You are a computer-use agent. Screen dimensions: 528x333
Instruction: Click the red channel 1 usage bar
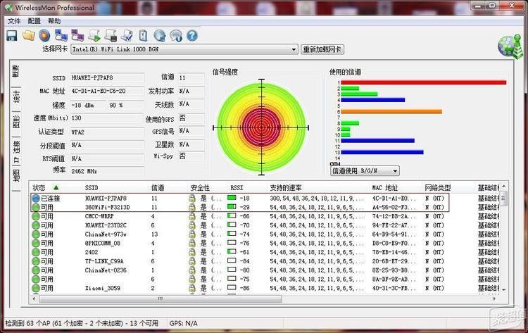pyautogui.click(x=424, y=82)
